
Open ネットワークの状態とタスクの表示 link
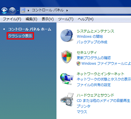pos(104,79)
